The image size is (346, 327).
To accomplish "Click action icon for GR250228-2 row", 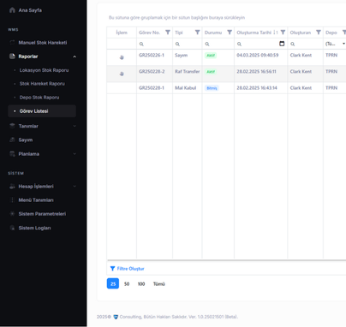I will click(122, 74).
